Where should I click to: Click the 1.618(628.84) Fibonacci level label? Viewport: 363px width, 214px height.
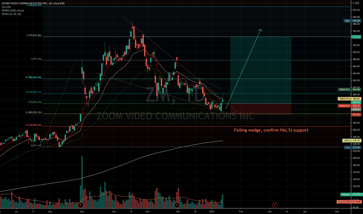click(x=33, y=5)
